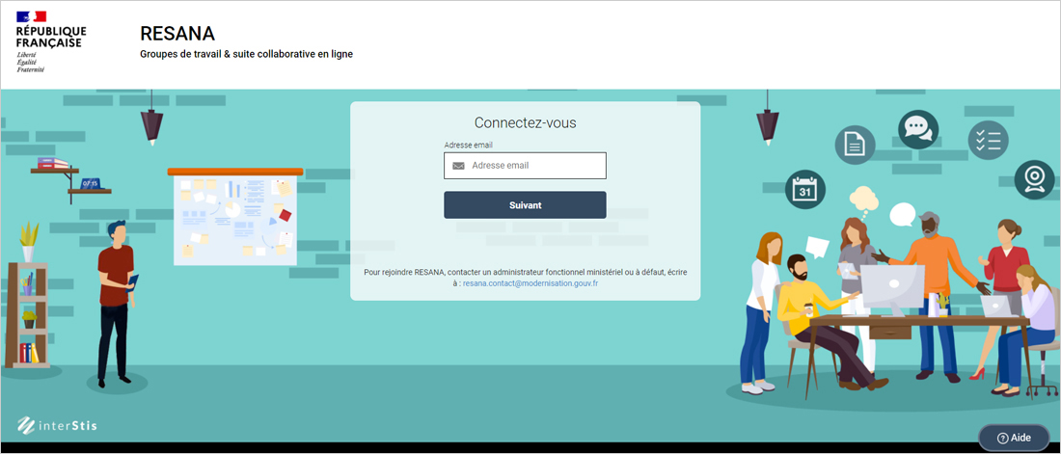Click the République Française logo
The width and height of the screenshot is (1061, 454).
click(x=51, y=42)
